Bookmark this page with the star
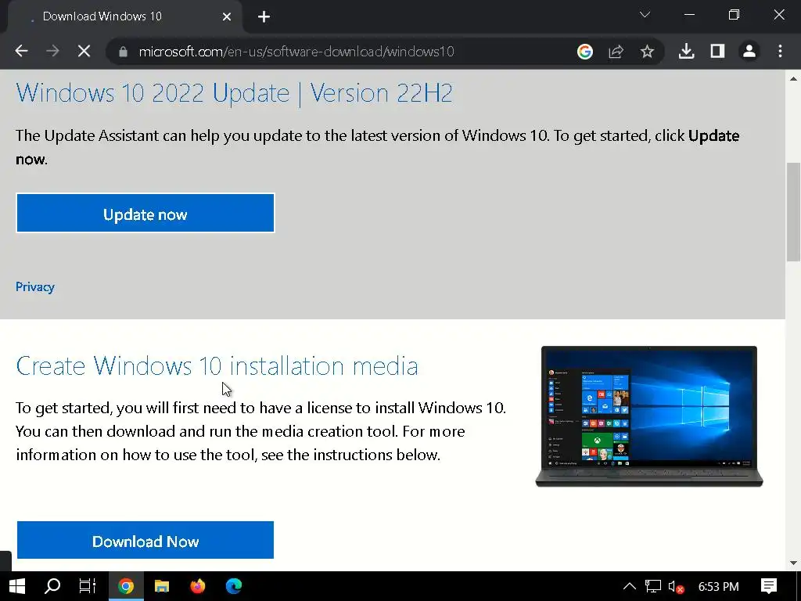The height and width of the screenshot is (601, 801). (x=647, y=51)
